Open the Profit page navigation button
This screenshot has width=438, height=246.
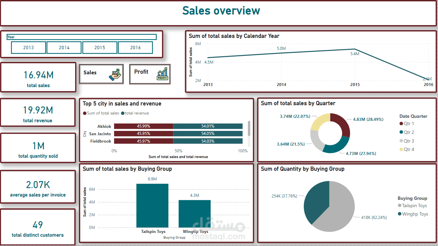click(150, 74)
